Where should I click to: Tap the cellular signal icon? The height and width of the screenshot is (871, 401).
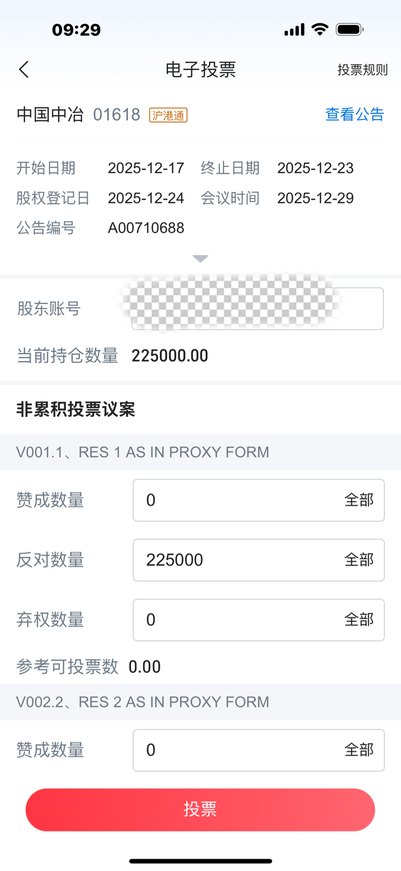294,30
